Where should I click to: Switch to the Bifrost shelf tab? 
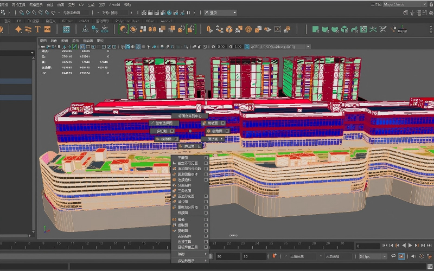coord(67,21)
